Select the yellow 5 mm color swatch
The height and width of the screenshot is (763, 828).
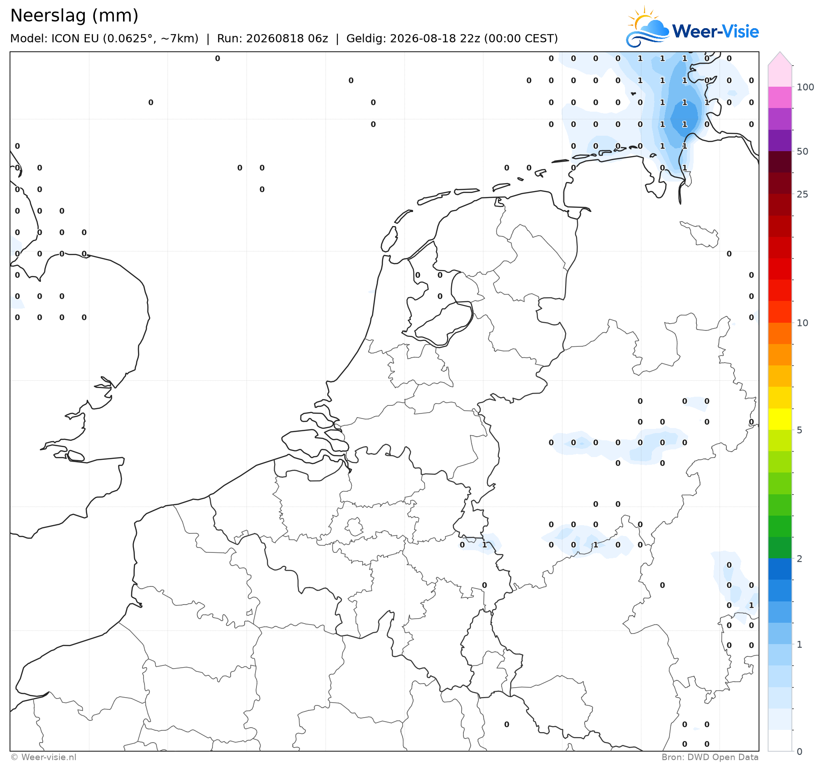tap(780, 419)
